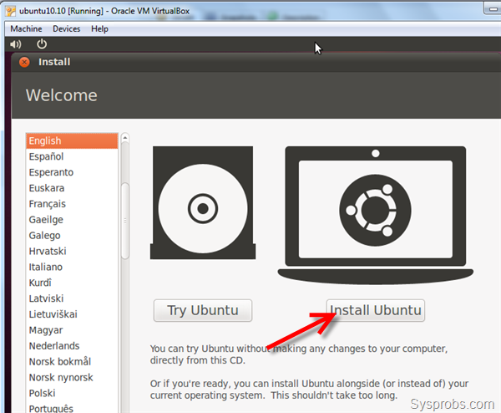Select Hrvatski in the language list
The height and width of the screenshot is (413, 501).
[x=72, y=251]
